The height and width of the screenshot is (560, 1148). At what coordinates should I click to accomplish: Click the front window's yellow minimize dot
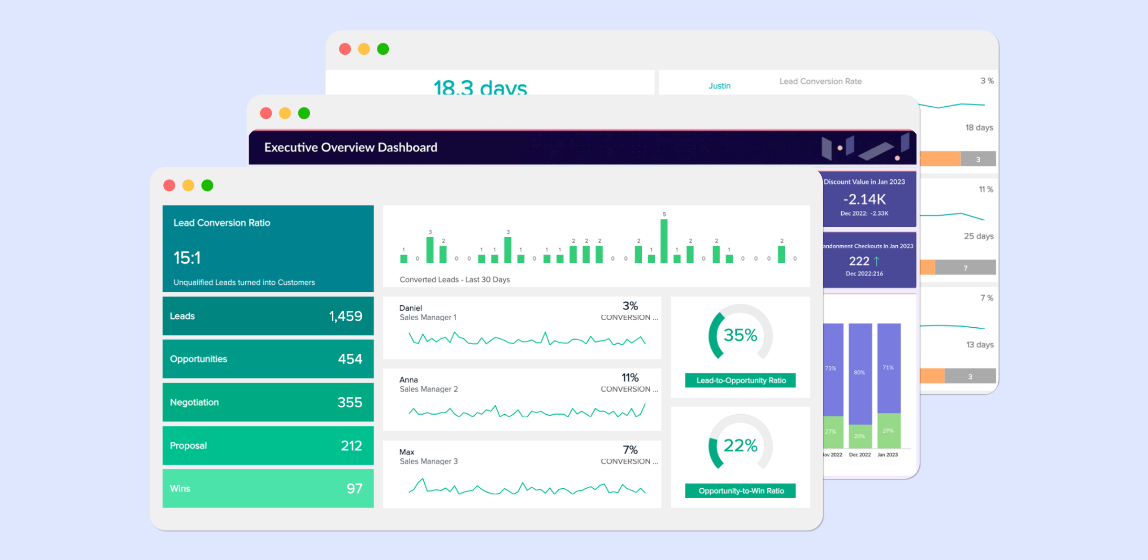click(188, 185)
